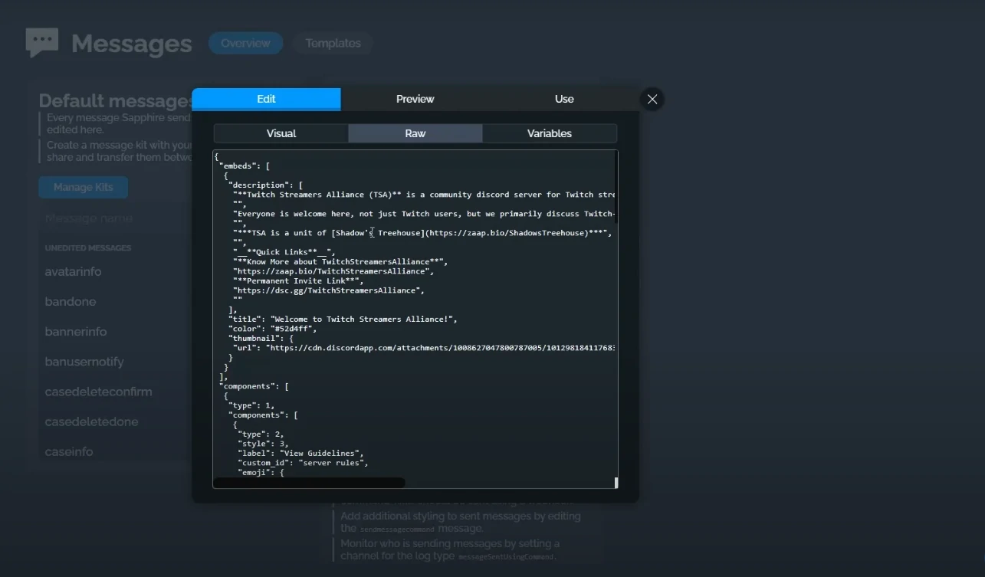Select the Raw editor mode

pyautogui.click(x=415, y=133)
